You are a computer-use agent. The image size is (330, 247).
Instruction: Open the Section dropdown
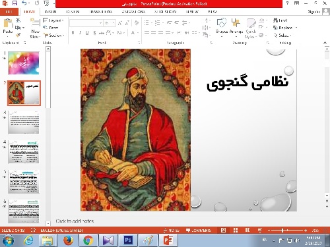coord(54,35)
